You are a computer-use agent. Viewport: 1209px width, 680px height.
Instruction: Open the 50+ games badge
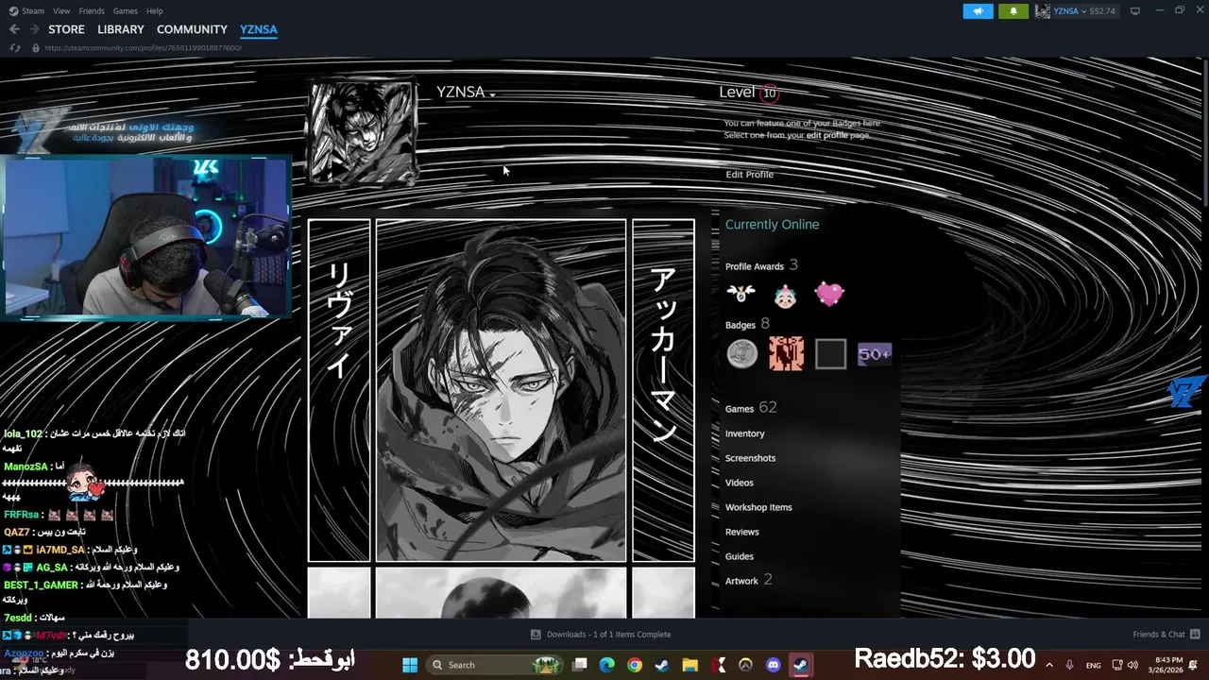[x=875, y=354]
